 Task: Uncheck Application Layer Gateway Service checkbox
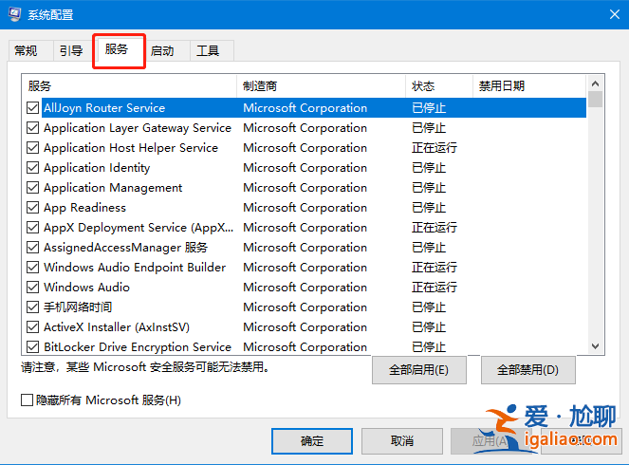pyautogui.click(x=32, y=127)
